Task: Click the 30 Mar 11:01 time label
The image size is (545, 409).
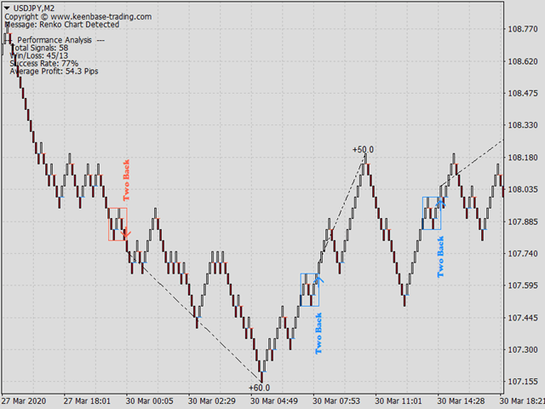Action: coord(399,401)
